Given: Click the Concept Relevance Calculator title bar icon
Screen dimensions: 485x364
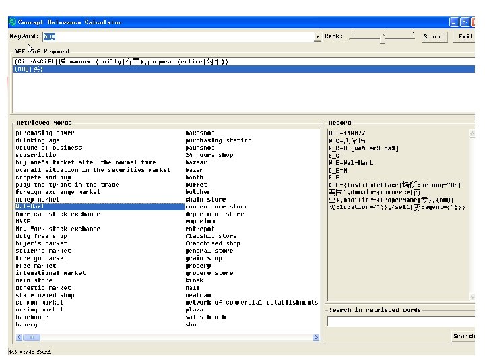Looking at the screenshot, I should pos(12,22).
